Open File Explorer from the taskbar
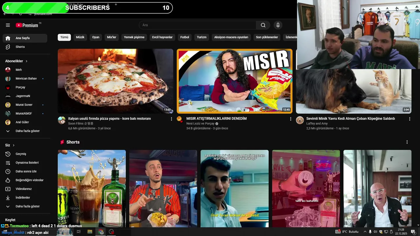420x236 pixels. (90, 232)
